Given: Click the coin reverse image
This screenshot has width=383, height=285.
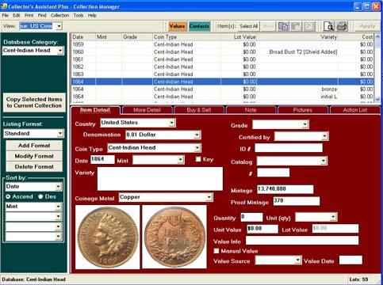Looking at the screenshot, I should [174, 237].
